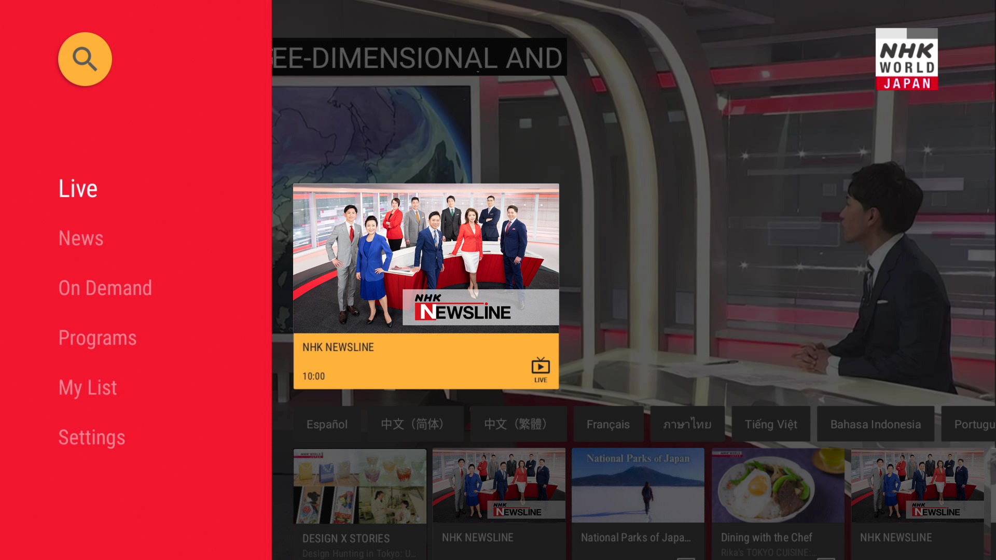This screenshot has height=560, width=996.
Task: Click Design Hunting in Tokyo subtitle text
Action: click(x=359, y=553)
